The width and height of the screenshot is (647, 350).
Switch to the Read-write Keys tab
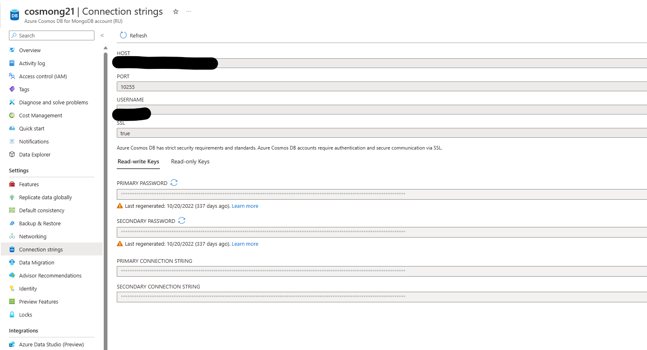pos(138,162)
